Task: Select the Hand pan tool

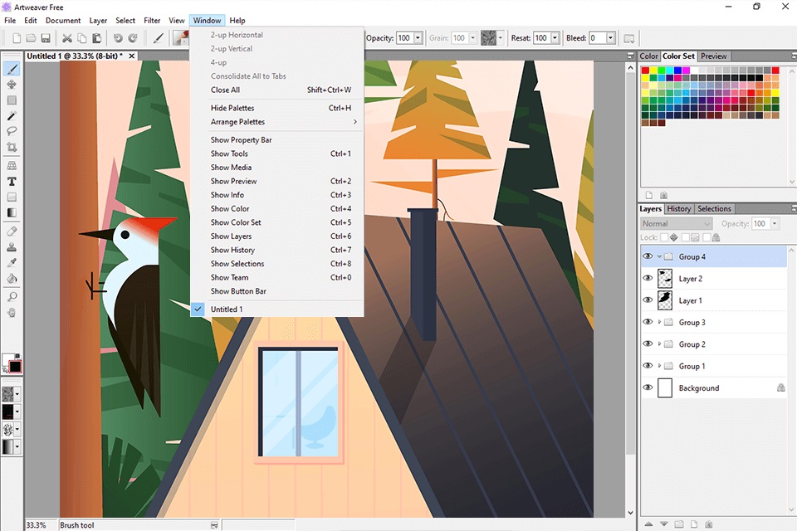Action: coord(12,313)
